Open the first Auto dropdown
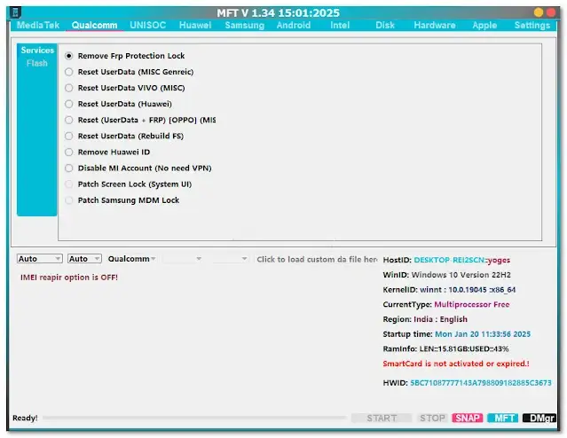The image size is (567, 438). click(39, 259)
